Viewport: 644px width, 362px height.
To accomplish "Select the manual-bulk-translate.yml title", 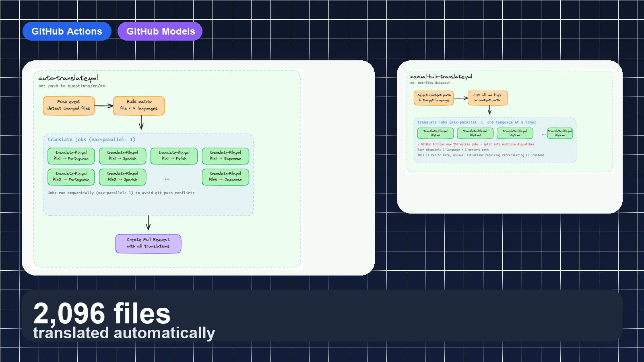I will 441,76.
